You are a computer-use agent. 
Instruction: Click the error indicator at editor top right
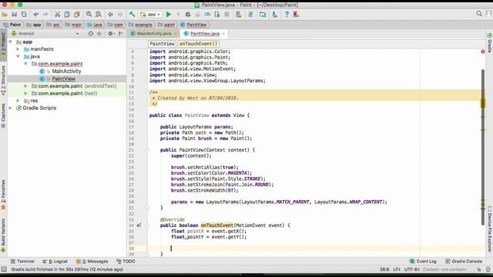tap(483, 52)
